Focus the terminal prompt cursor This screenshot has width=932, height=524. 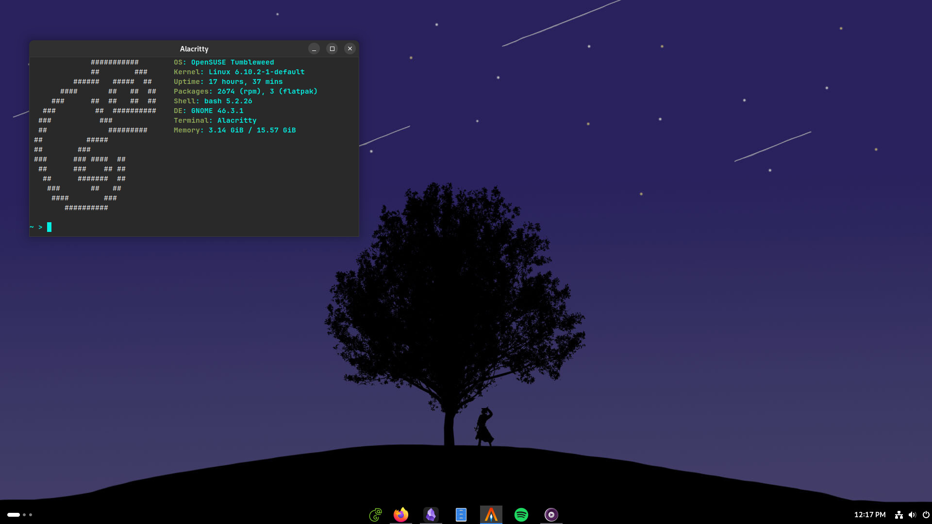coord(49,227)
